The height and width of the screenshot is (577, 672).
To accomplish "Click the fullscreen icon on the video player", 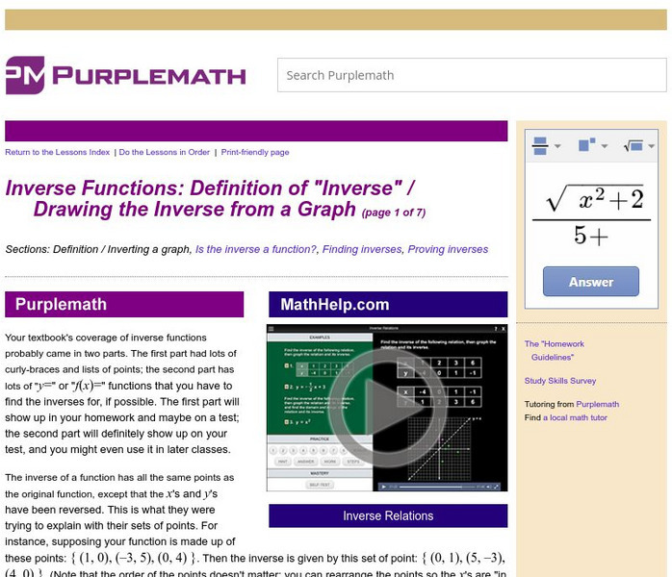I will pyautogui.click(x=497, y=487).
